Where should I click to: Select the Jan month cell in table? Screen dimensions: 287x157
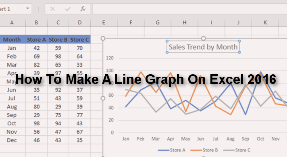click(x=12, y=48)
